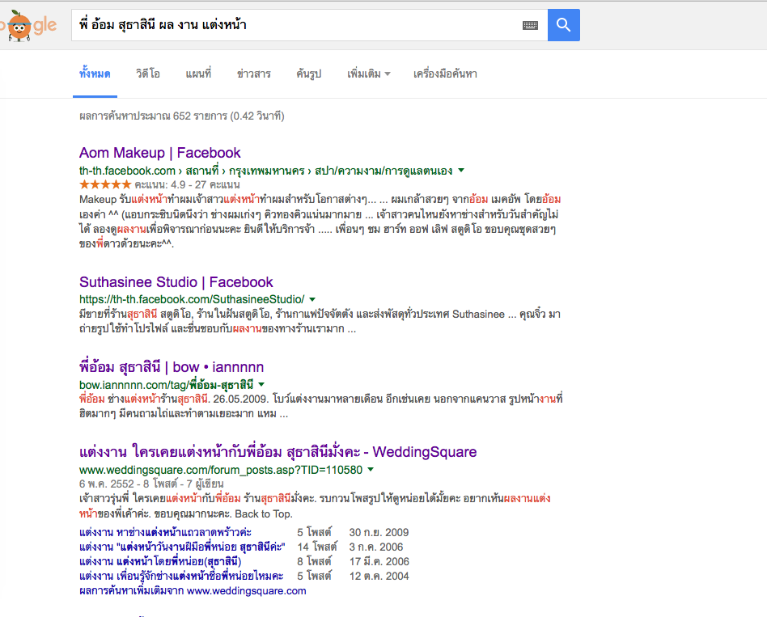Expand the arrow beside bow.iannnnn.com URL
767x617 pixels.
pyautogui.click(x=261, y=385)
